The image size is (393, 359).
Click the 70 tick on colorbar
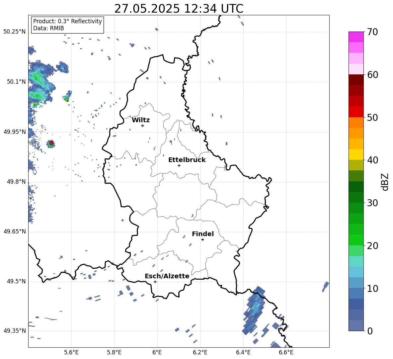[x=372, y=32]
